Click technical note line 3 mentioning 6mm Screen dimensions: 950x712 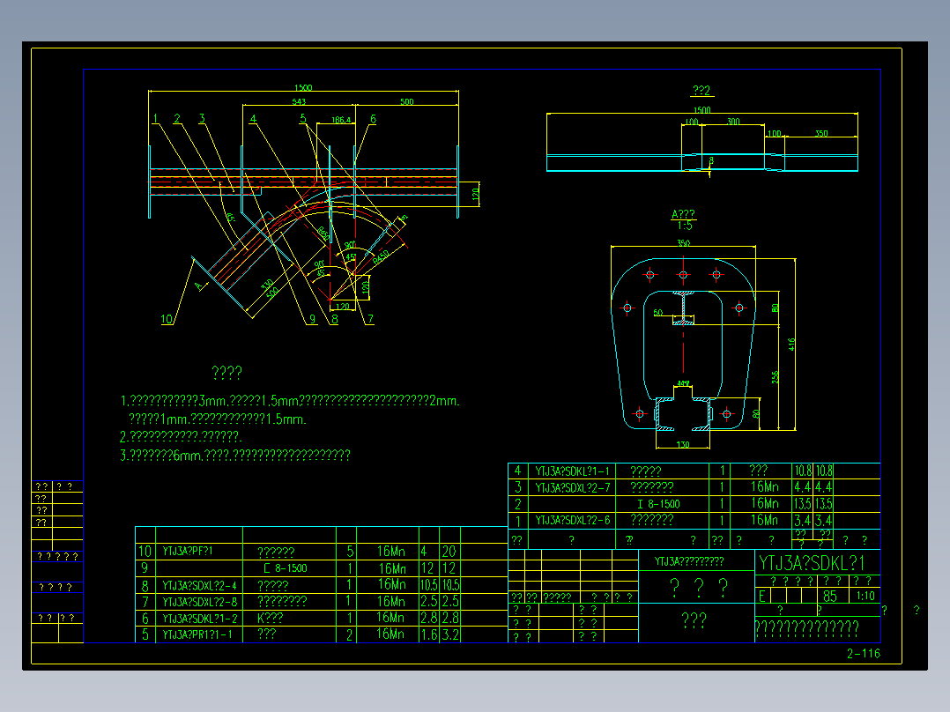[x=235, y=455]
